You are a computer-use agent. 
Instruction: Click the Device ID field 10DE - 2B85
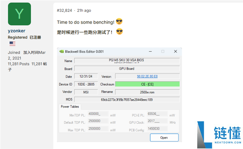click(x=86, y=84)
